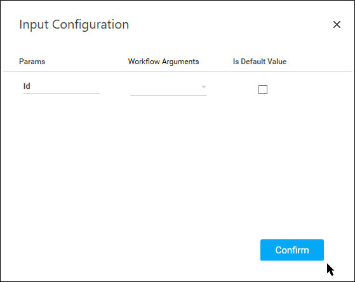Close the Input Configuration dialog
The height and width of the screenshot is (282, 355).
click(337, 25)
